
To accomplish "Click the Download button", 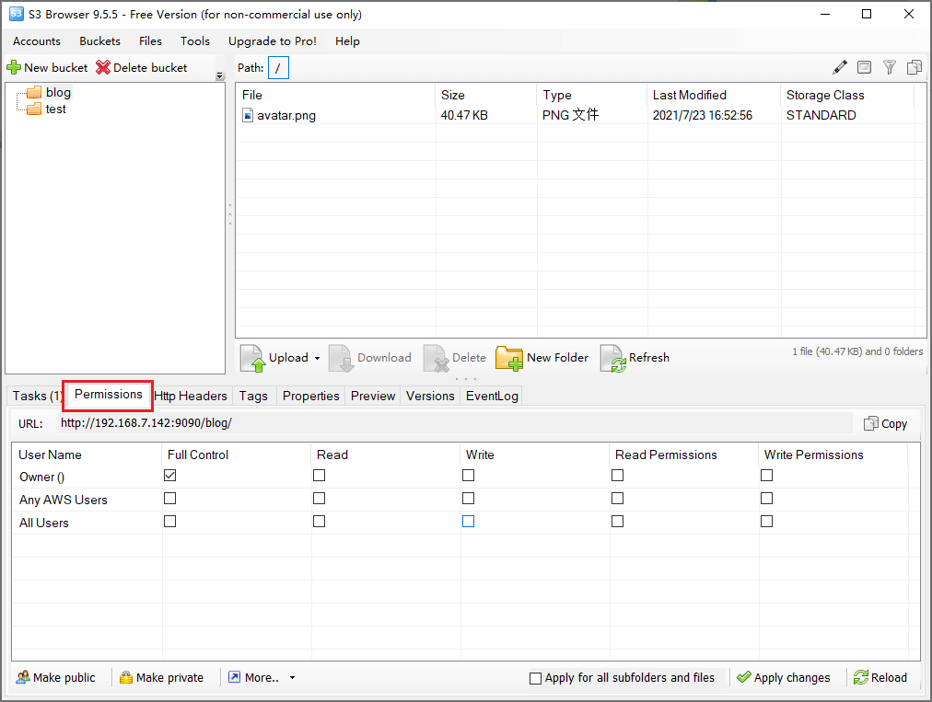I will click(370, 358).
